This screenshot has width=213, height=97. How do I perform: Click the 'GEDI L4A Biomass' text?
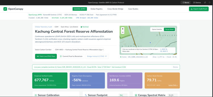[x=71, y=15]
